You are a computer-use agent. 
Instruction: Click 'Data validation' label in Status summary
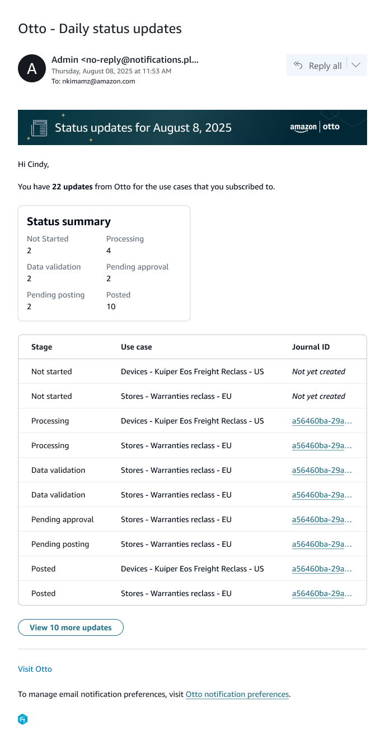point(54,267)
